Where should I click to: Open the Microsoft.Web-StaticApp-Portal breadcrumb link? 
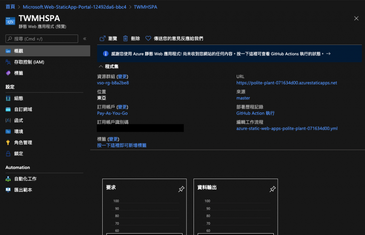74,7
